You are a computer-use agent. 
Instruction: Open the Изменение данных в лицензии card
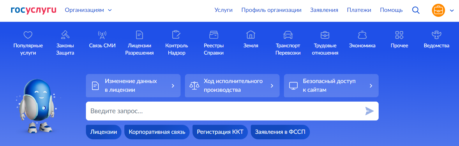click(x=133, y=86)
